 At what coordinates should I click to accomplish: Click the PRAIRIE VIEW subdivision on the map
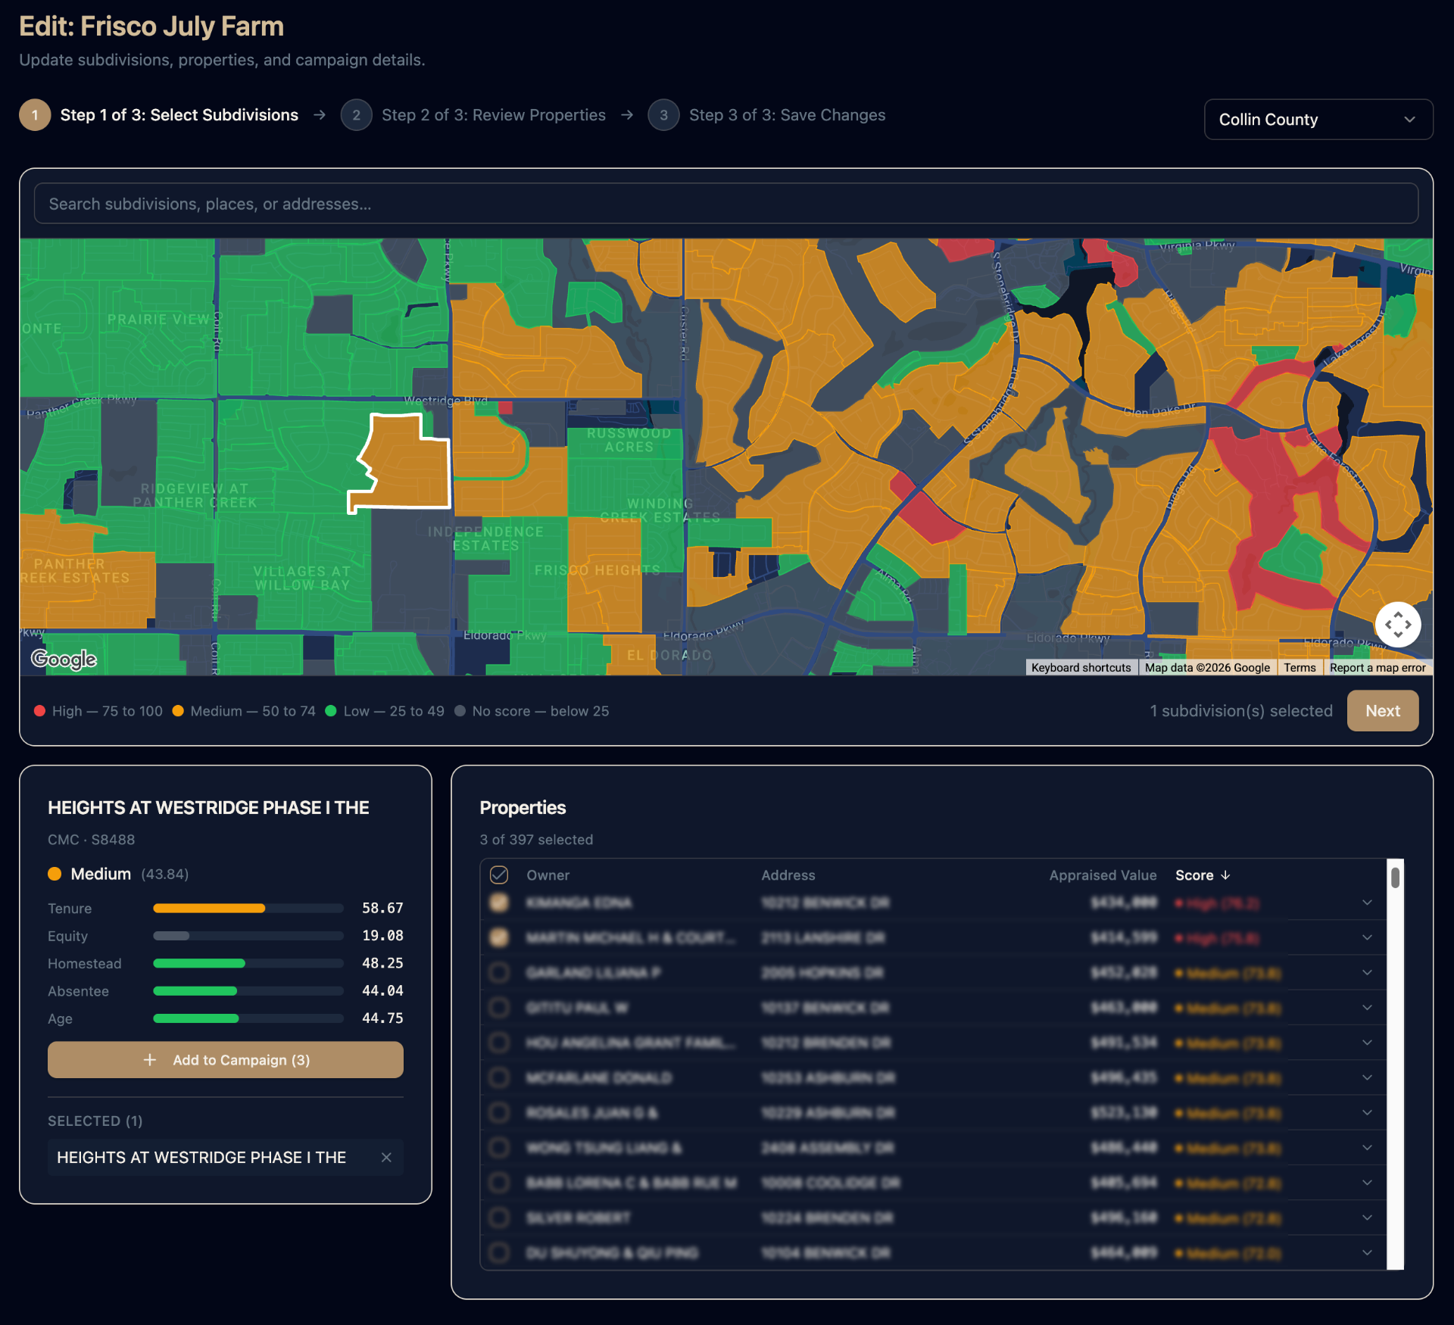pos(158,320)
